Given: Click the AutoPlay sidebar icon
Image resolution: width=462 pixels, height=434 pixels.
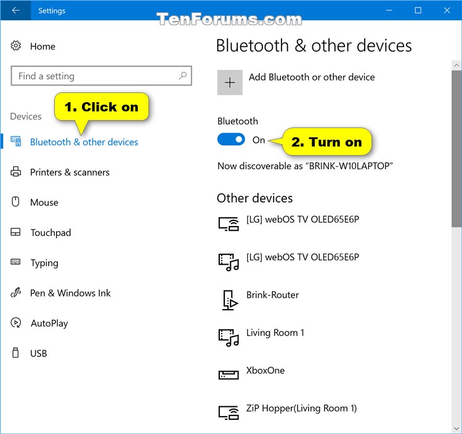Looking at the screenshot, I should 16,323.
